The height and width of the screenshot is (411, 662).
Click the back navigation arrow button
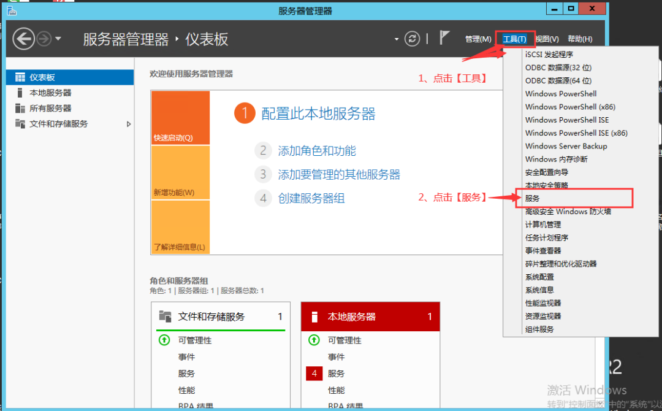point(23,39)
